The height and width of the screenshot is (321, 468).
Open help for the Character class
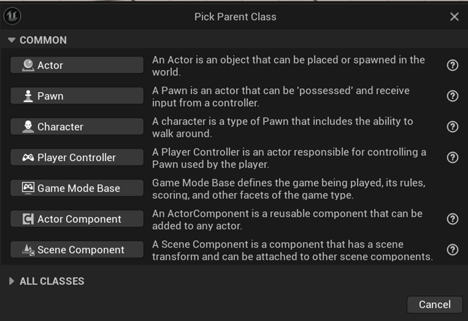tap(452, 127)
